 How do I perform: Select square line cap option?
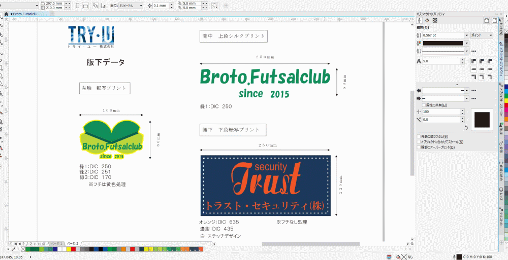pyautogui.click(x=473, y=69)
